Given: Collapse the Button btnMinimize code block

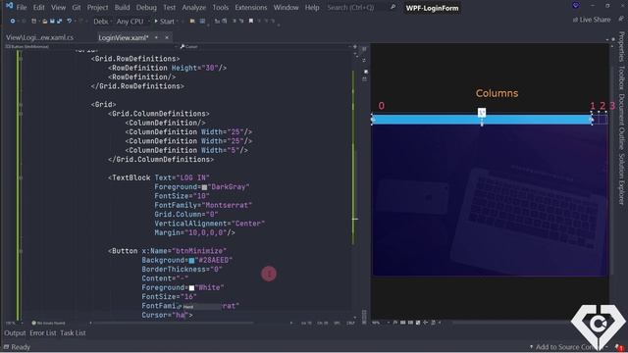Looking at the screenshot, I should (x=20, y=251).
